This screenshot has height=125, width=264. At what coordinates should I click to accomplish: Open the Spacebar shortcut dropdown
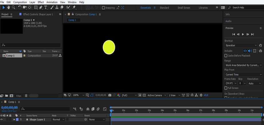(241, 45)
